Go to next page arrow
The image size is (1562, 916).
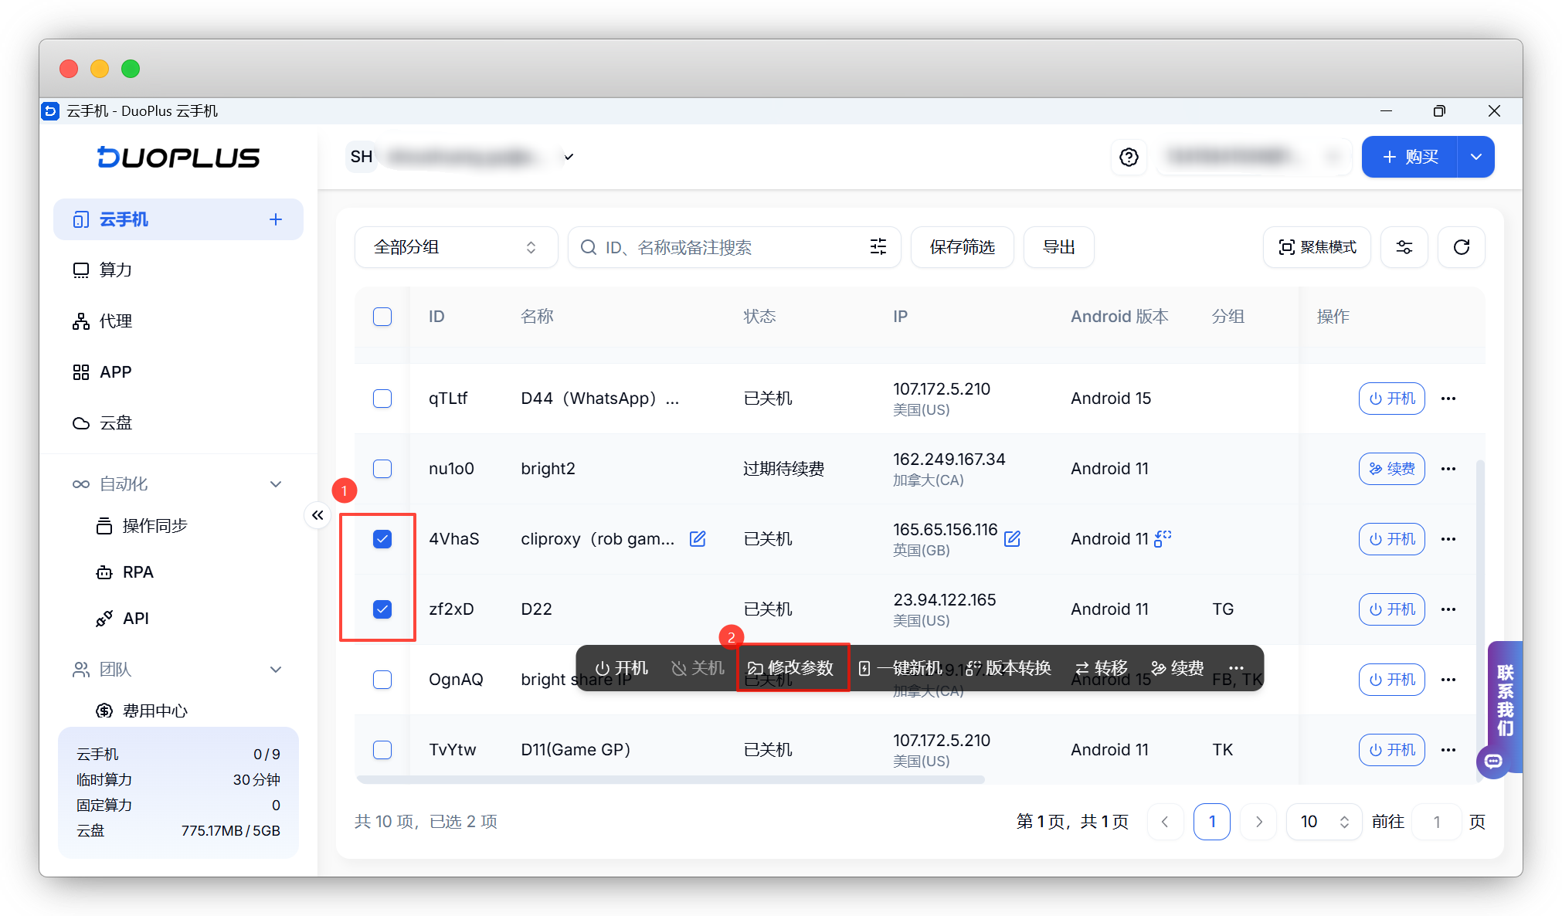point(1258,822)
